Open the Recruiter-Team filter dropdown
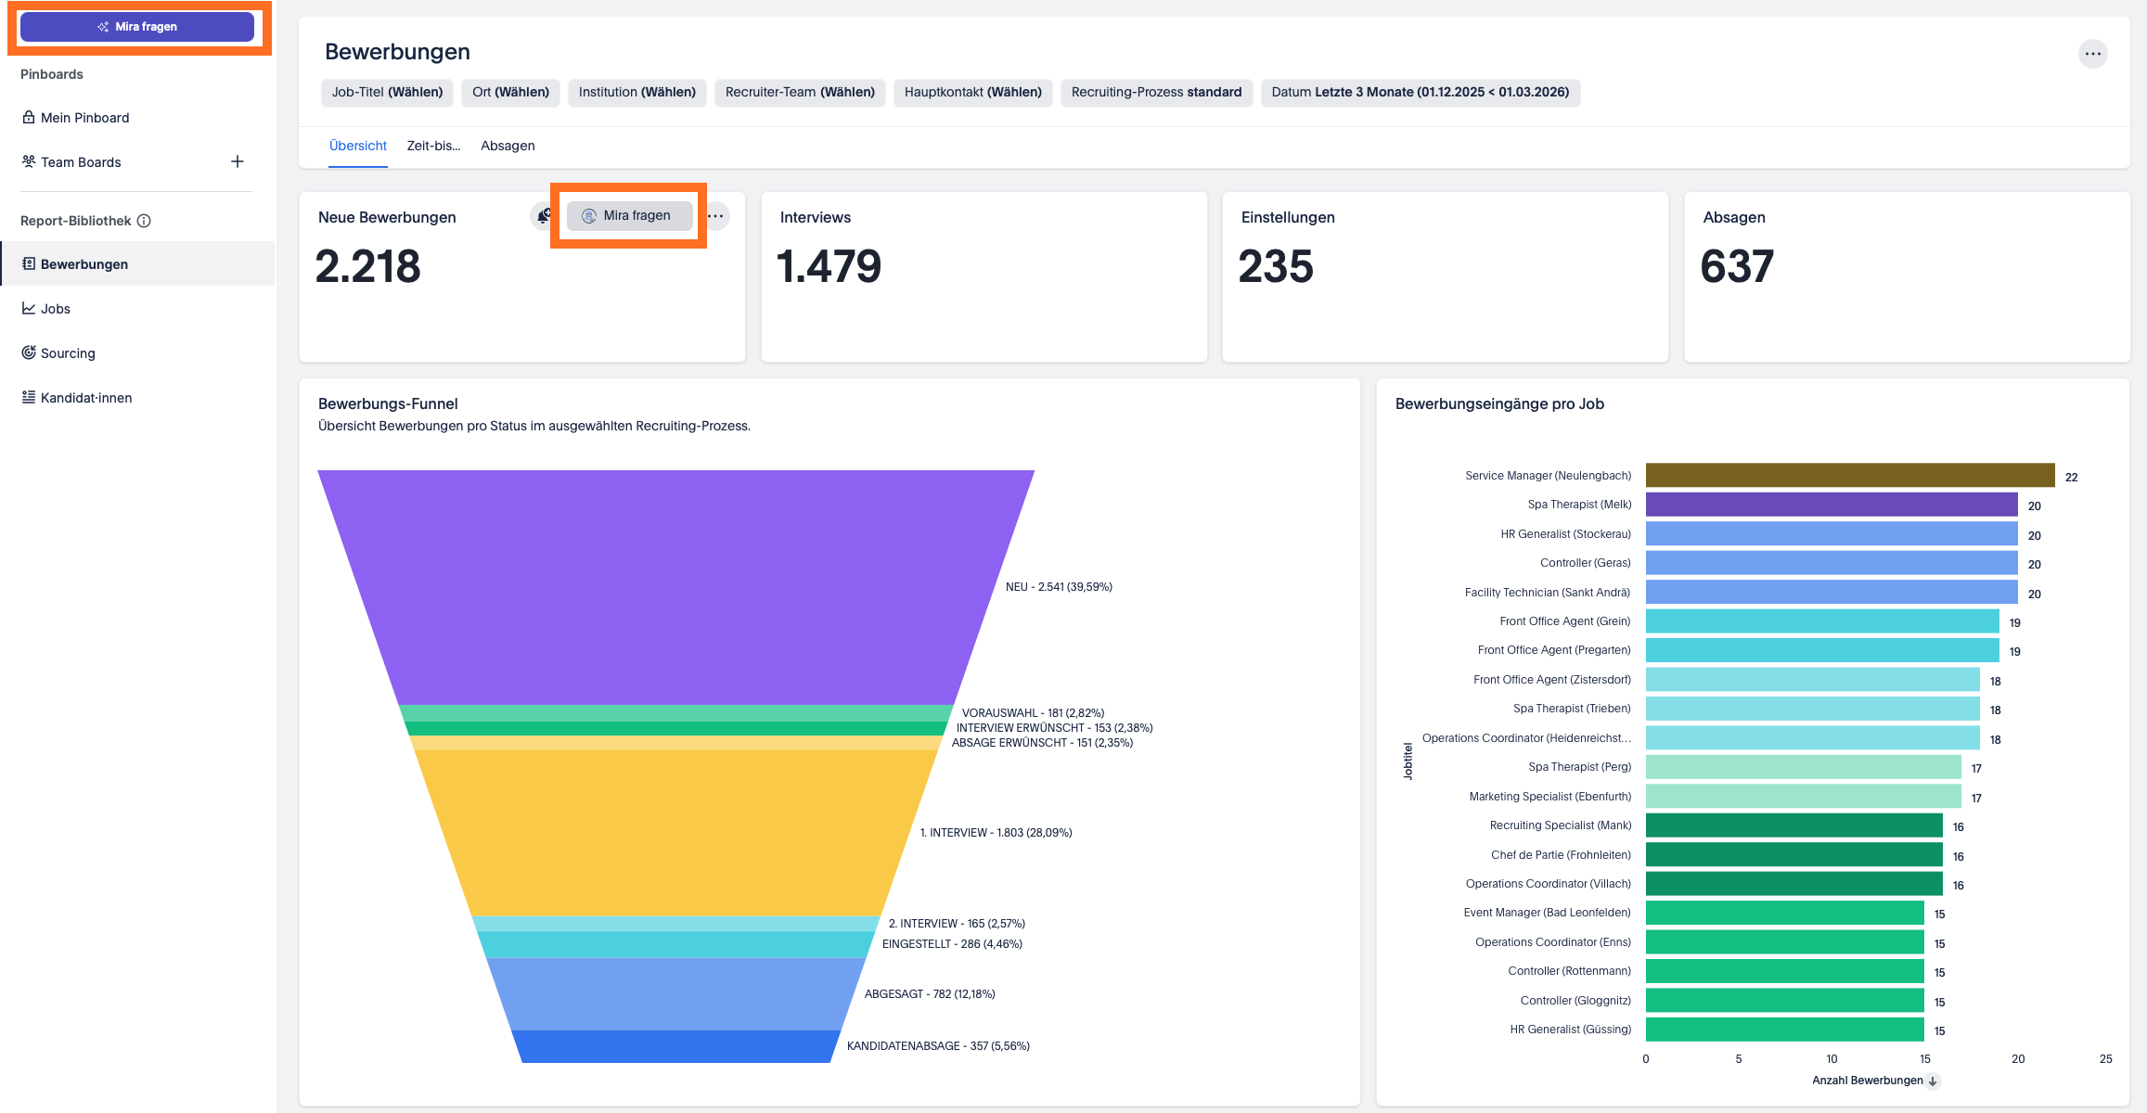This screenshot has height=1113, width=2147. (799, 92)
